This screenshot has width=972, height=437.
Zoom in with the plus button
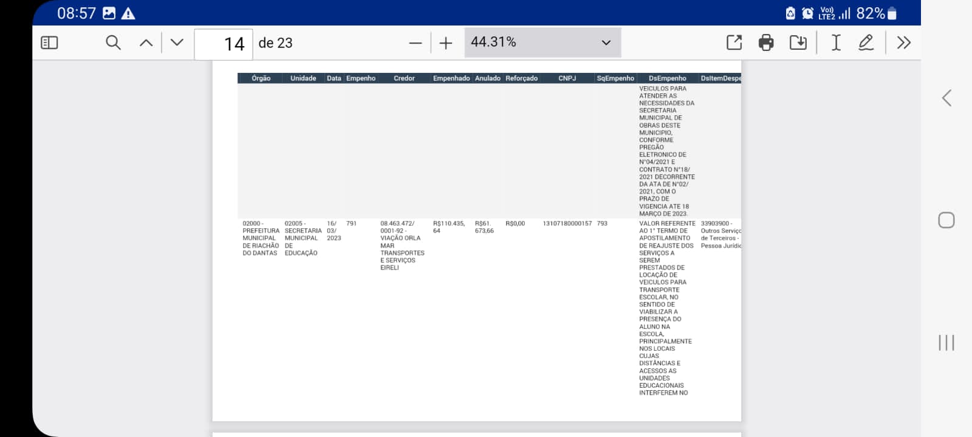coord(446,43)
